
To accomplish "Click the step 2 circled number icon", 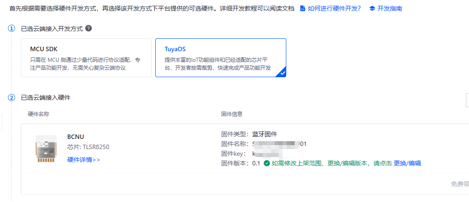I will coord(12,97).
